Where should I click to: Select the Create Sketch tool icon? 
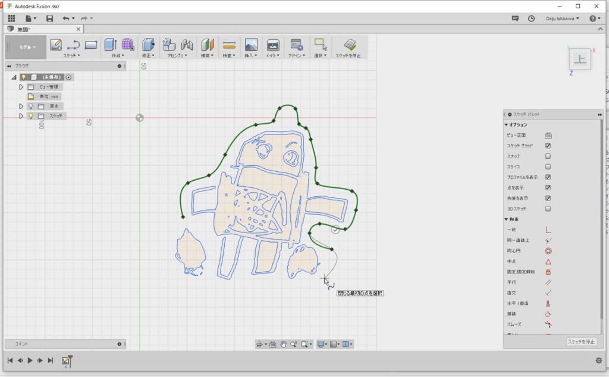coord(56,45)
